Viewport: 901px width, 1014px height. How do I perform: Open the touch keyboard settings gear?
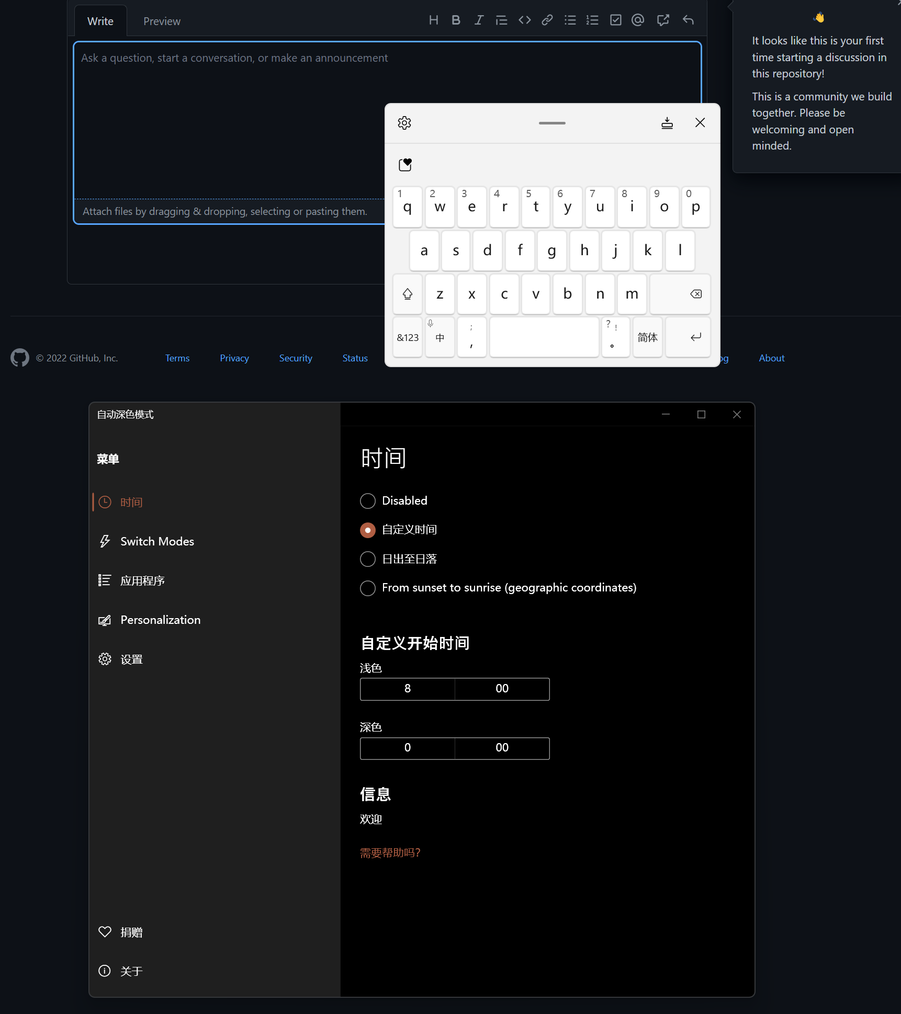pyautogui.click(x=404, y=123)
